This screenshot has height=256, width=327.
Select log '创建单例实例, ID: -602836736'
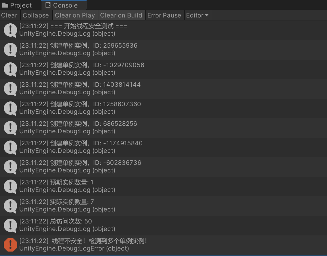point(163,167)
